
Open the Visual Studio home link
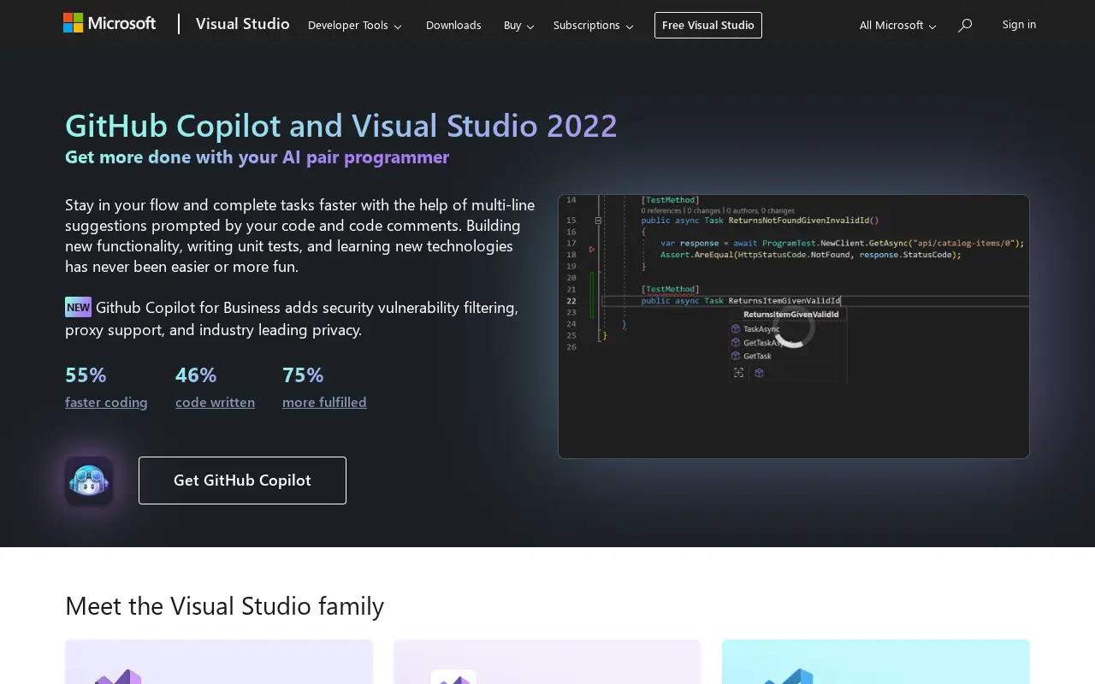point(243,24)
